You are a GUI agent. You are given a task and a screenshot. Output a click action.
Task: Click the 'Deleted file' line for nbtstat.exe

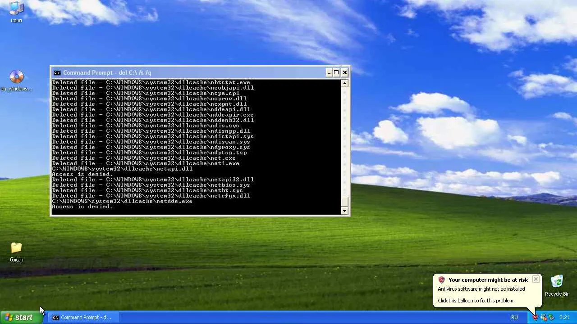pos(151,82)
